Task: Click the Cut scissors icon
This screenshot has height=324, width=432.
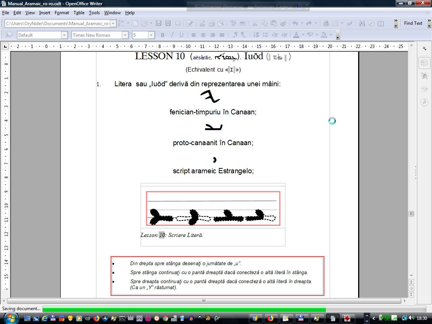Action: 255,23
